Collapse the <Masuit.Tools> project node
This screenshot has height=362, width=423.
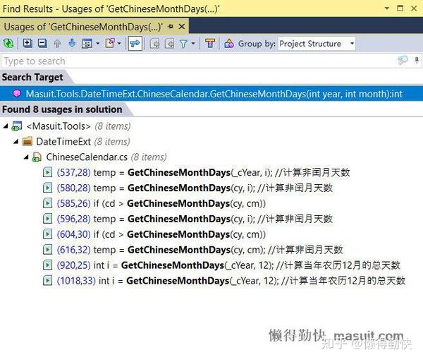point(6,126)
